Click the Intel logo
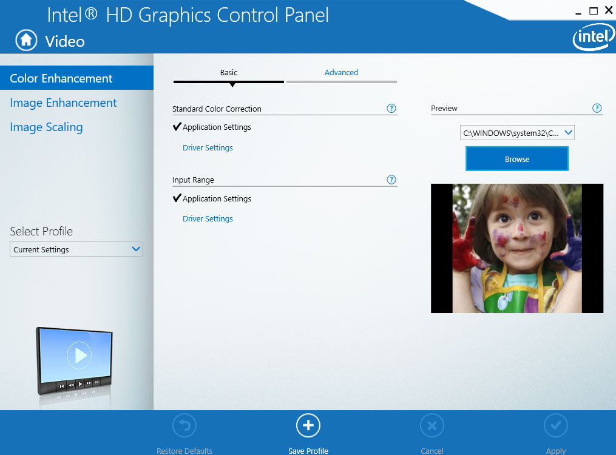This screenshot has height=455, width=616. pyautogui.click(x=594, y=37)
